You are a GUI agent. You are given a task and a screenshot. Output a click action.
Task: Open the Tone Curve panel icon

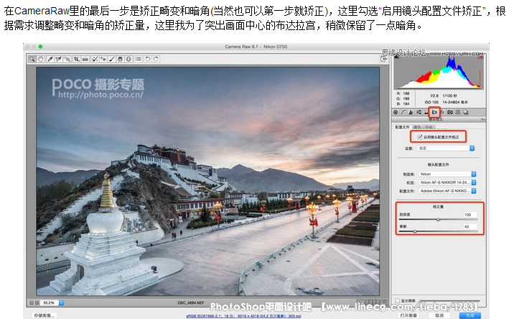pos(403,113)
